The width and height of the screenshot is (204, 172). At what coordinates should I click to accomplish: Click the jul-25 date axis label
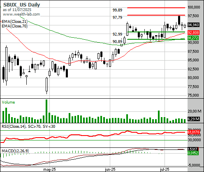point(165,170)
